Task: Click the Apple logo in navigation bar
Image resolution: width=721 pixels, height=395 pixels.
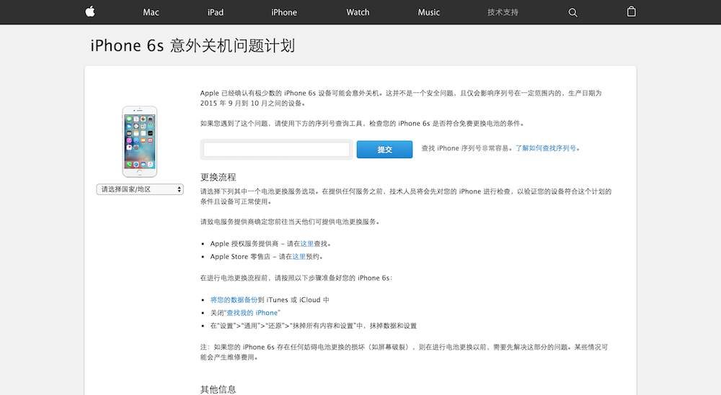Action: [90, 12]
